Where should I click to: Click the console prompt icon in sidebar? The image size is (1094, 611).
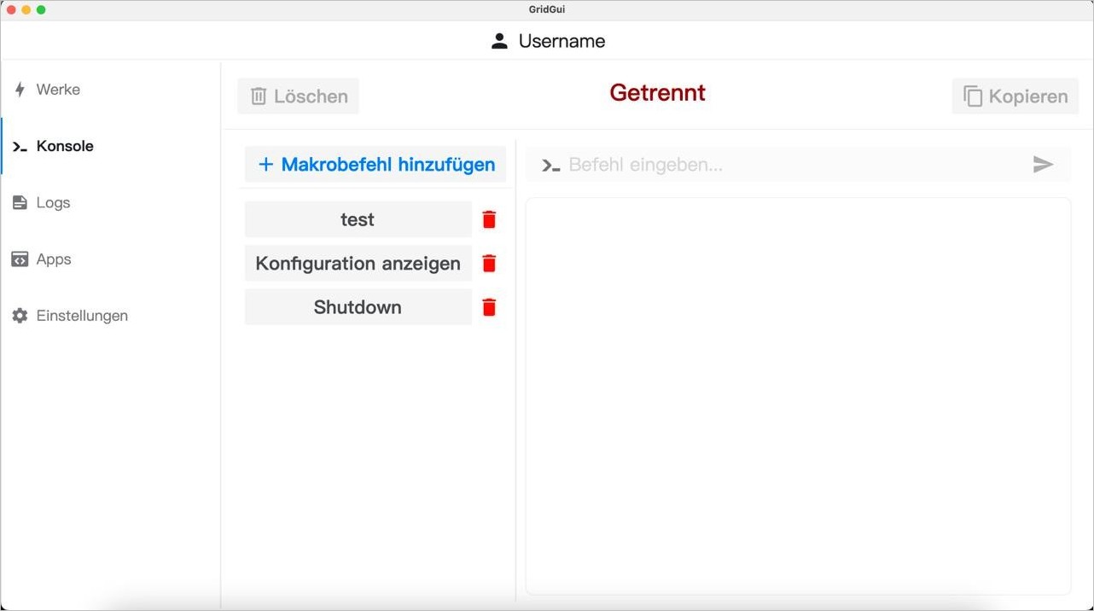20,147
